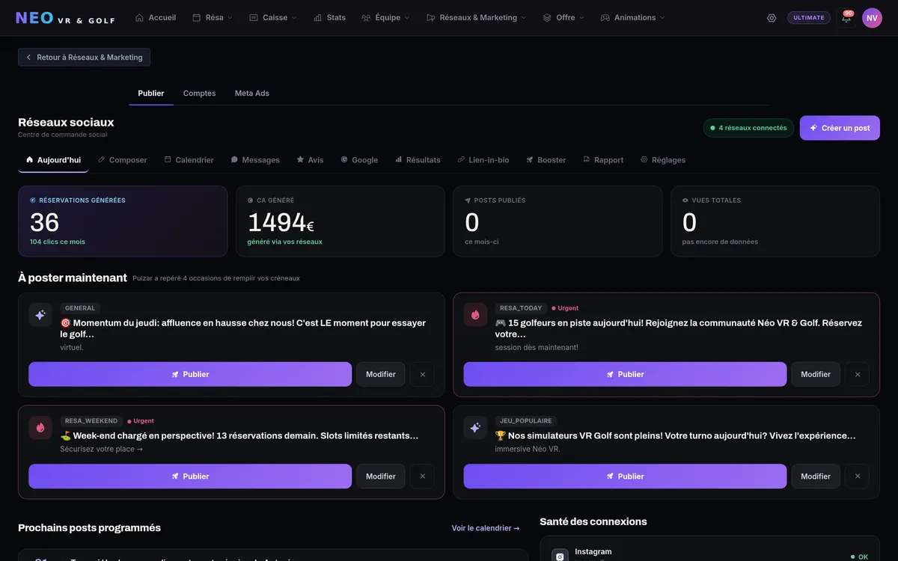
Task: Click the ULTIMATE plan badge
Action: click(809, 18)
